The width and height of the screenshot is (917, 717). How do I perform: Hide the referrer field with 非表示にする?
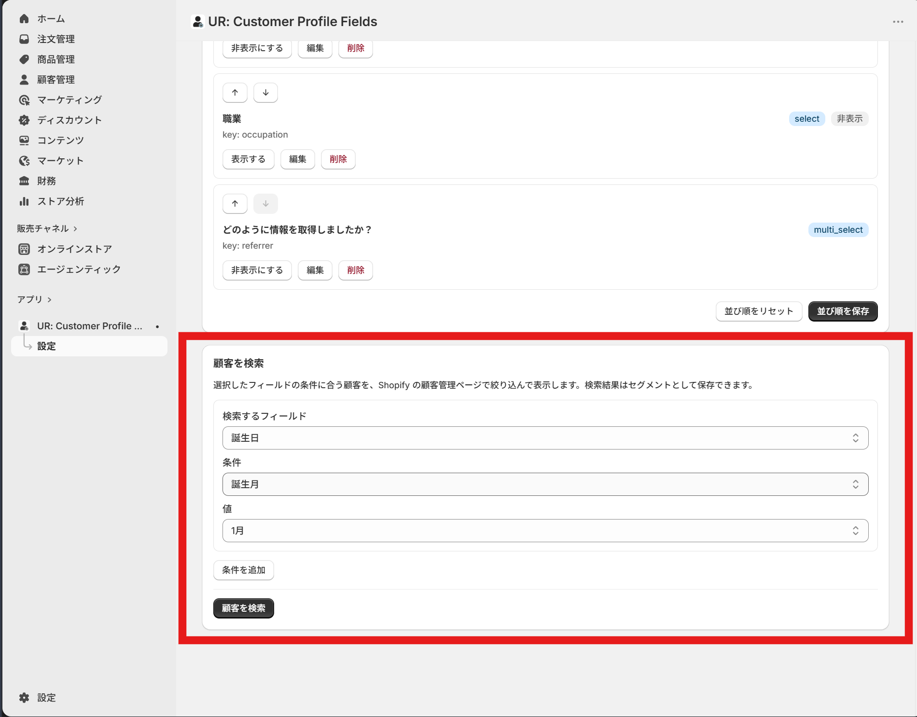(257, 270)
